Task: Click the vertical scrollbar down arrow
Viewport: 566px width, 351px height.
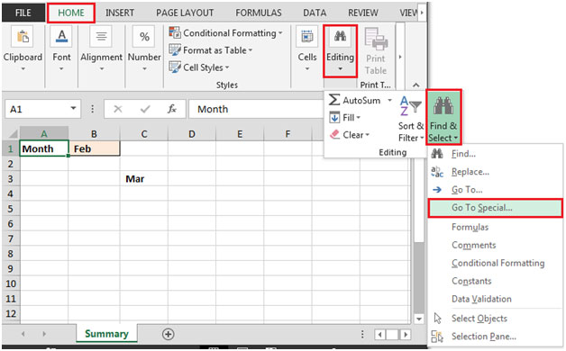Action: (419, 319)
